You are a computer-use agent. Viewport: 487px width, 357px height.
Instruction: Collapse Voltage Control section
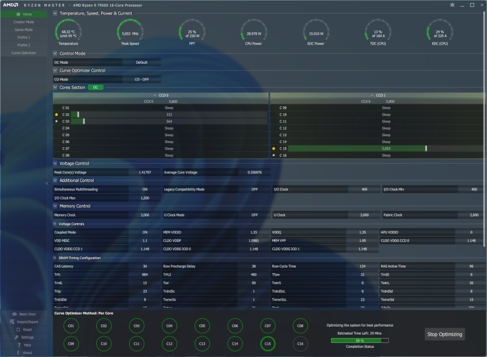click(x=55, y=164)
